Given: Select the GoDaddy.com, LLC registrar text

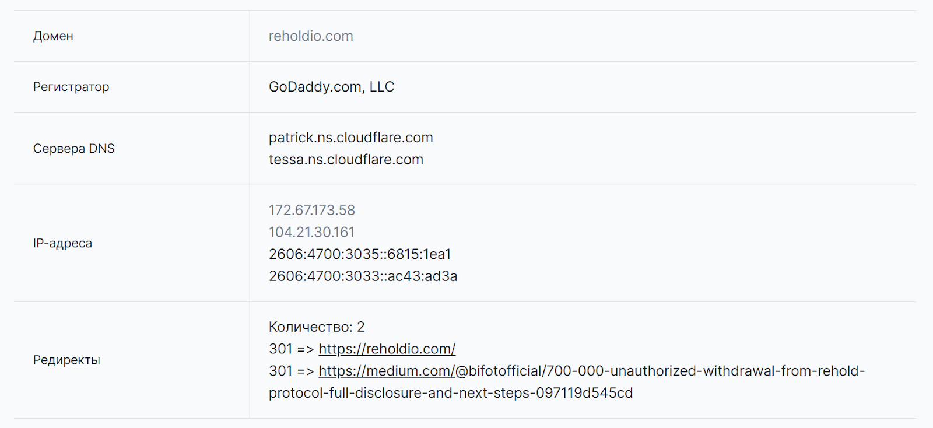Looking at the screenshot, I should (x=331, y=87).
